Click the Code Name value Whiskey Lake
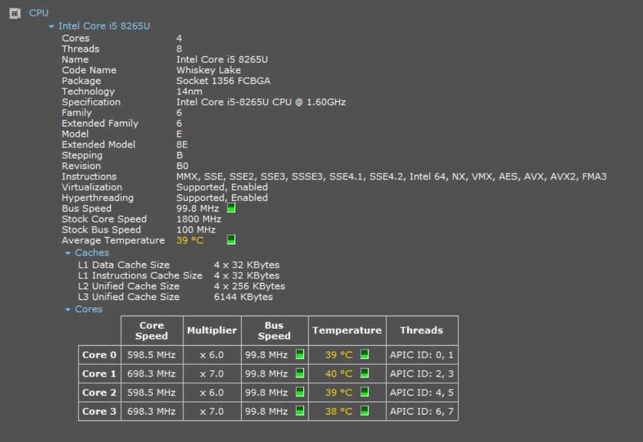The width and height of the screenshot is (643, 442). 208,70
